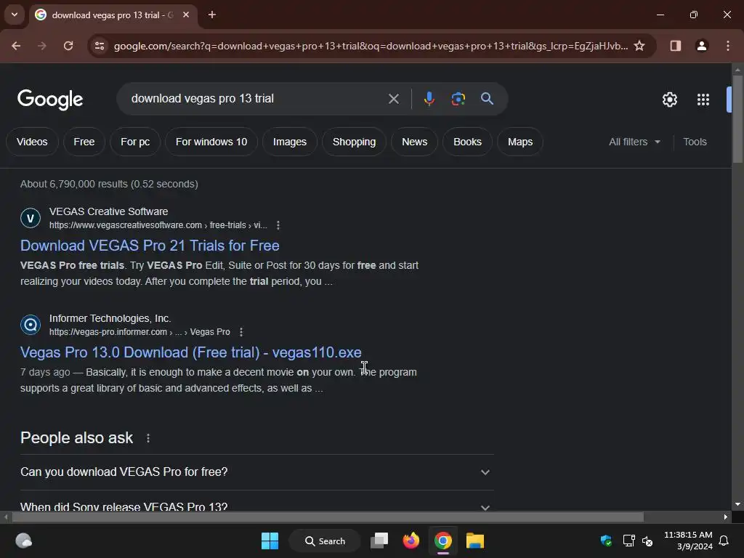Image resolution: width=744 pixels, height=558 pixels.
Task: Open Chrome profile menu
Action: click(x=702, y=46)
